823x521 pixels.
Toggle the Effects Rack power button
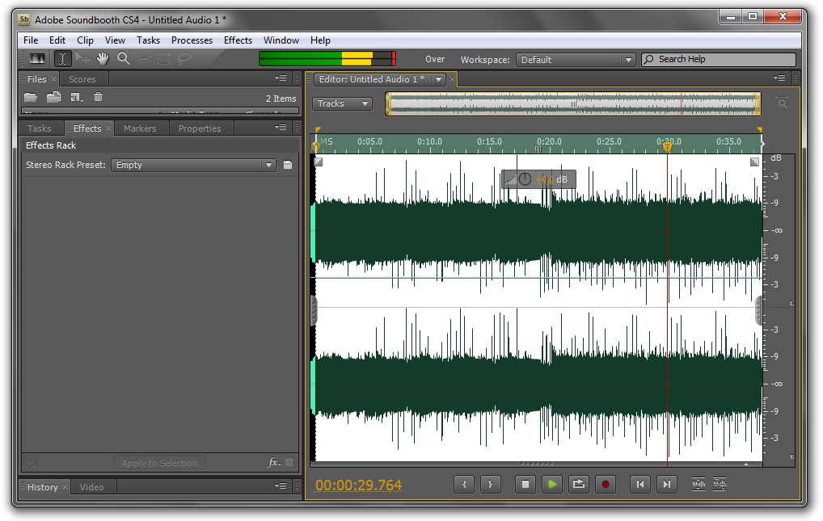(31, 462)
